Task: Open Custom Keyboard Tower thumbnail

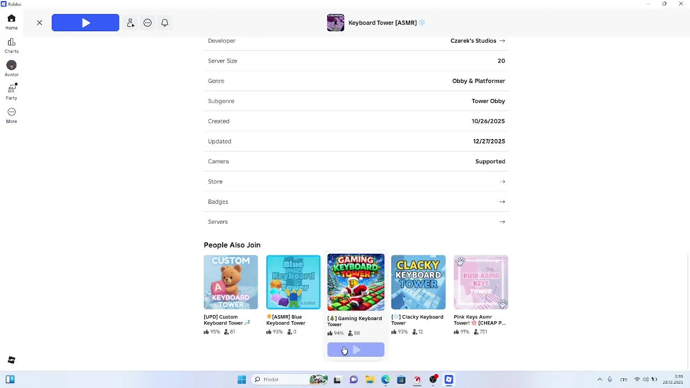Action: point(231,282)
